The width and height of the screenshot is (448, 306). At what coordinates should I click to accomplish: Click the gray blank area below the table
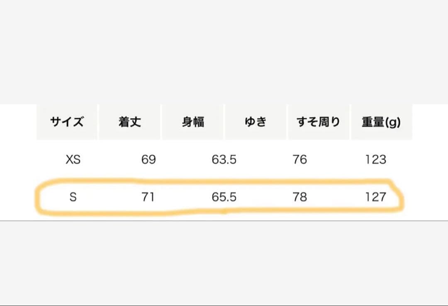(224, 262)
